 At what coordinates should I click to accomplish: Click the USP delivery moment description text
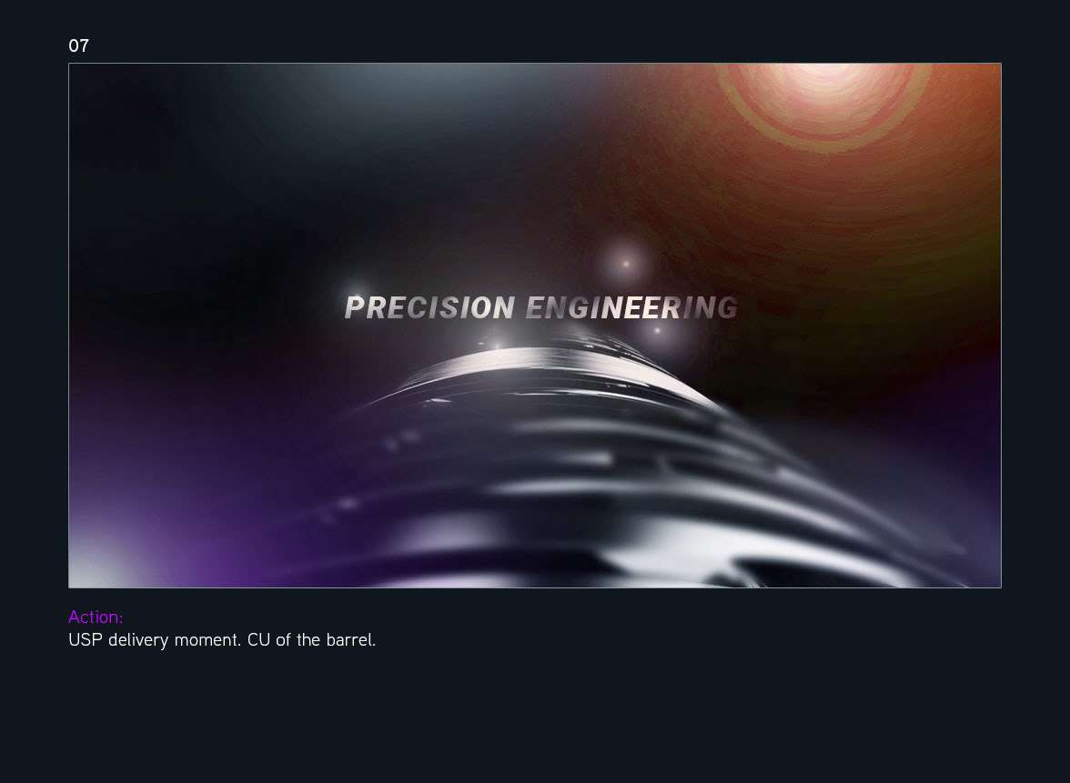[x=222, y=640]
